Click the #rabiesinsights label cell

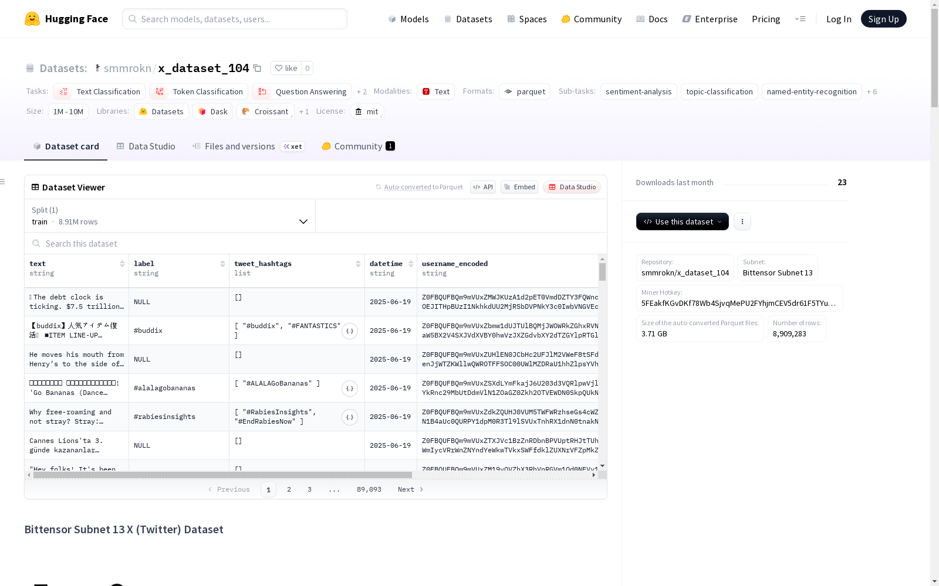pos(179,417)
